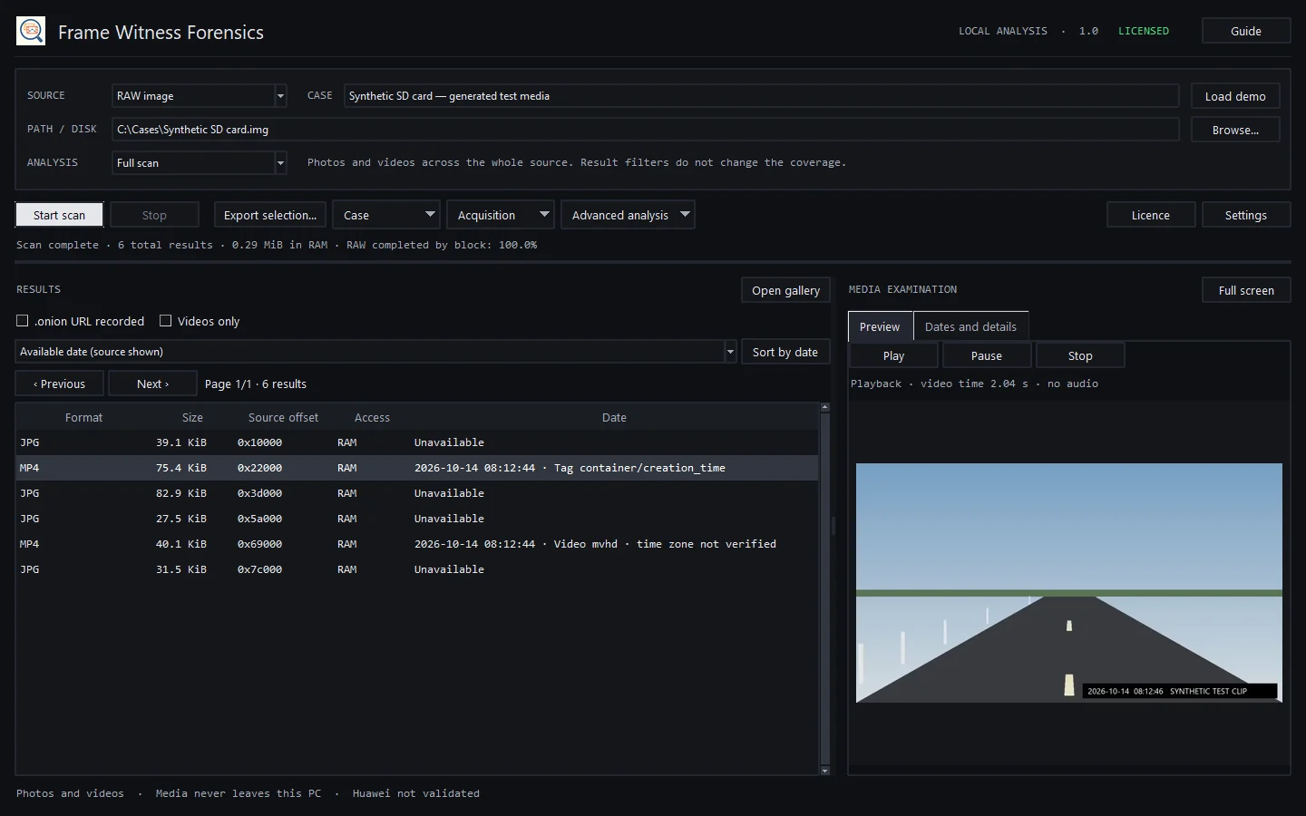Screen dimensions: 1306x816
Task: Select the JPG row at offset 0x7c000
Action: pos(417,569)
